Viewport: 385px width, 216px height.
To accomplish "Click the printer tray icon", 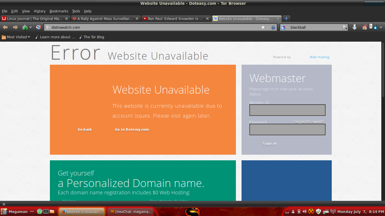I will pyautogui.click(x=326, y=211).
